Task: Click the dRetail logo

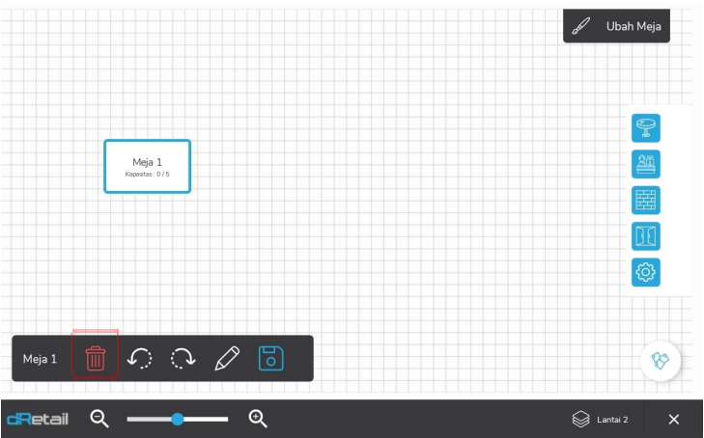Action: tap(38, 420)
